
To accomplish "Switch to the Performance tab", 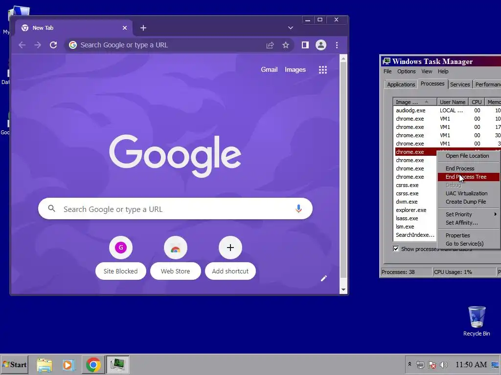I will tap(487, 84).
